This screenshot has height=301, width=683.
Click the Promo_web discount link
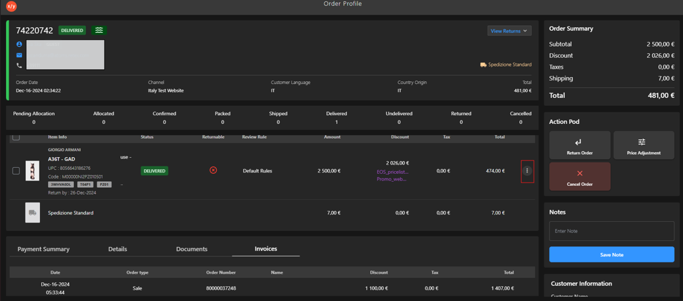393,179
